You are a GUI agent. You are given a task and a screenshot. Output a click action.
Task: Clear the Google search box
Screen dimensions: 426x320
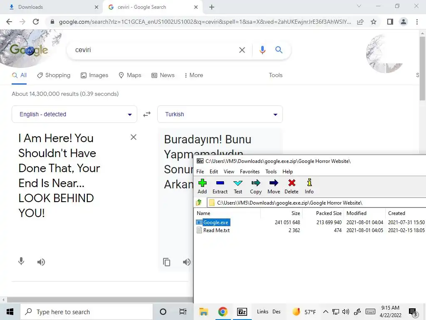click(x=242, y=50)
